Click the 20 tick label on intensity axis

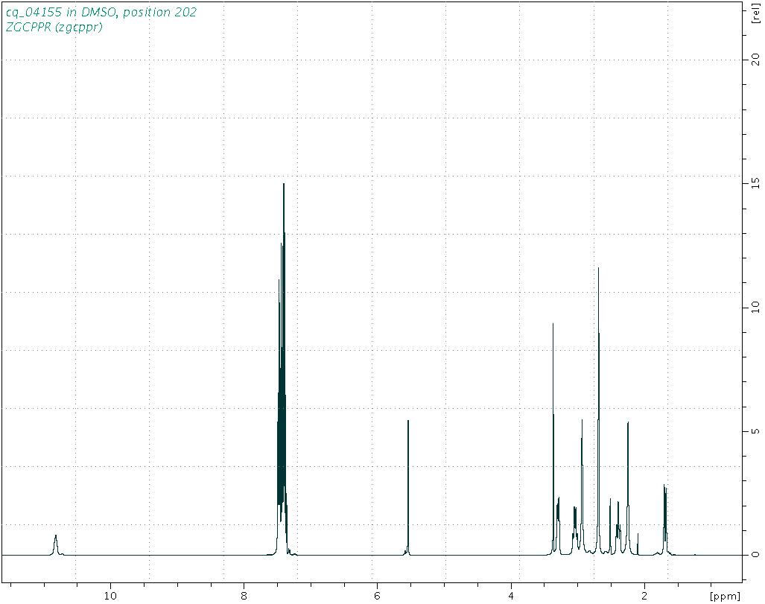pos(755,60)
